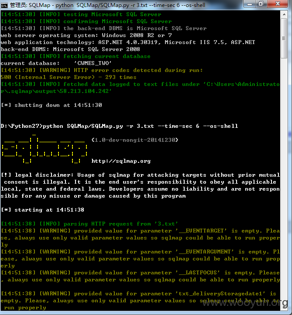This screenshot has height=315, width=292.
Task: Click the command prompt line 'D:\Python27>python SQLMap/SQLMap.py'
Action: click(119, 126)
